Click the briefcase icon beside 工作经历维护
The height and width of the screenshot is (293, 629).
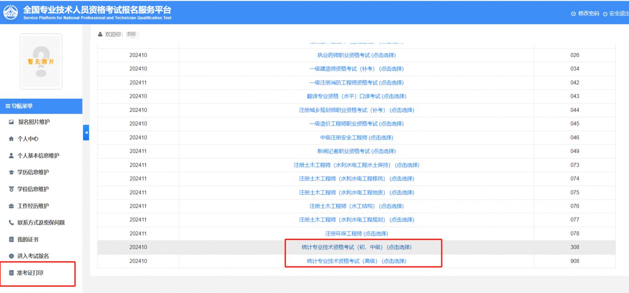point(11,206)
